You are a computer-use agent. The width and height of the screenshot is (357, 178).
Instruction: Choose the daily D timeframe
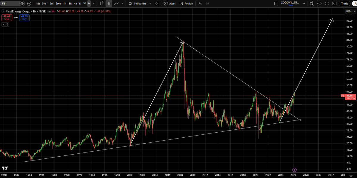80,4
